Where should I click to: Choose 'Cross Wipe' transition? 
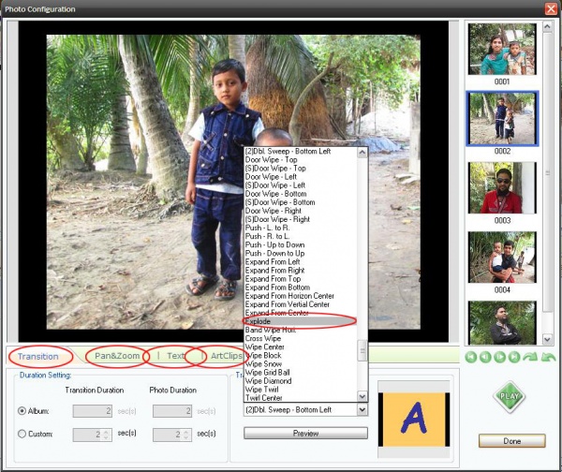301,339
